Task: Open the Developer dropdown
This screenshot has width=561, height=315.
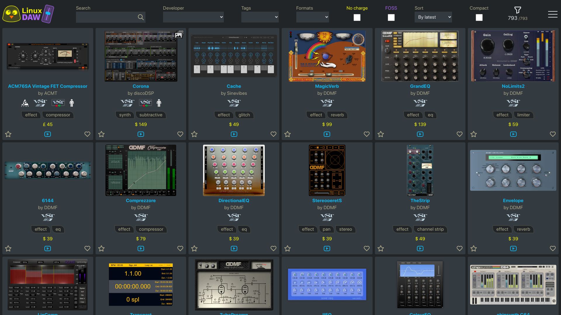Action: 193,17
